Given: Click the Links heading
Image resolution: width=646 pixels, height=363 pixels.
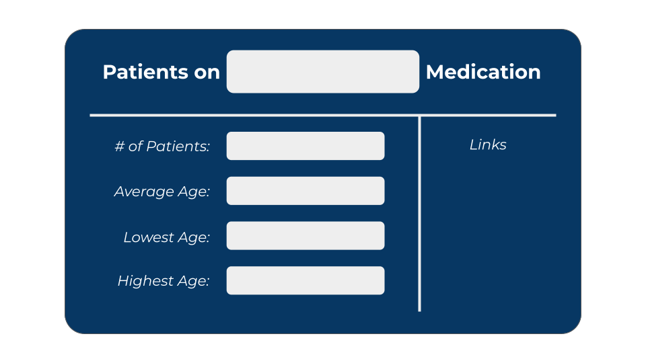Looking at the screenshot, I should coord(488,145).
